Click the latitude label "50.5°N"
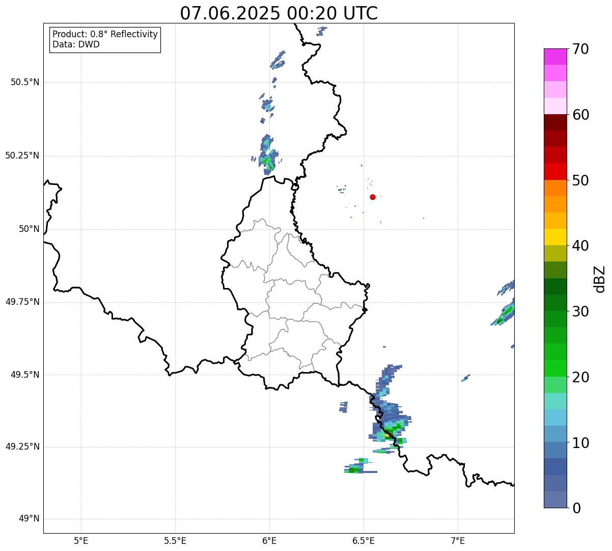 point(25,82)
